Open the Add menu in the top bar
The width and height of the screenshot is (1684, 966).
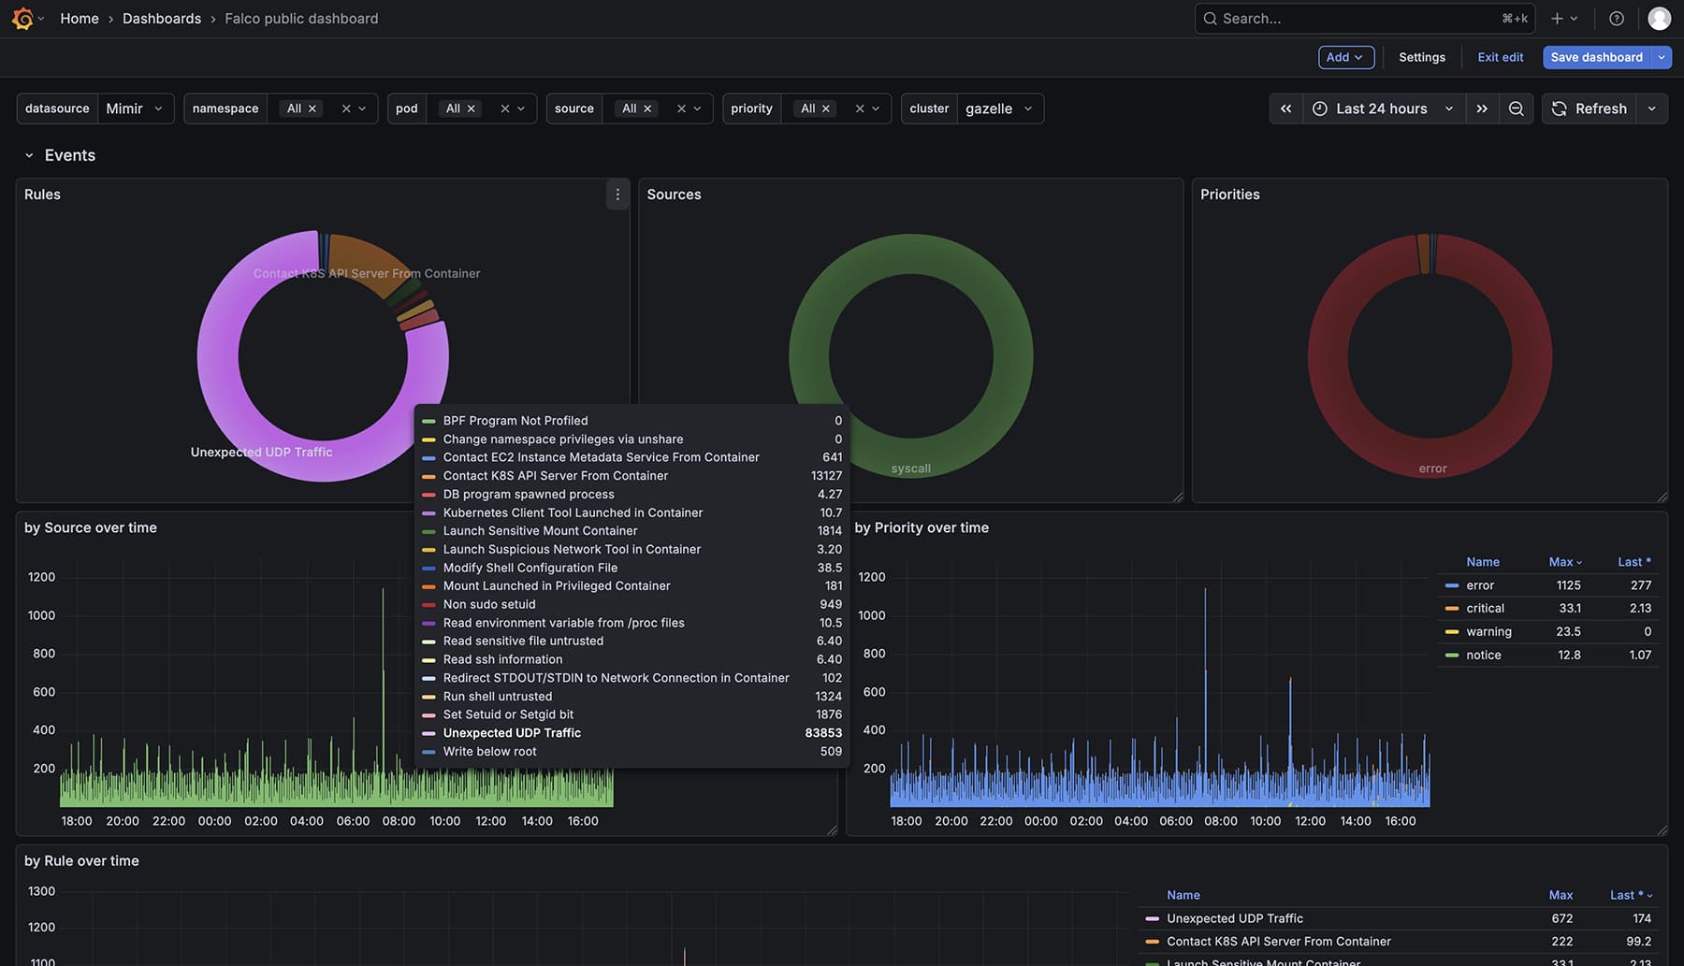(1345, 57)
